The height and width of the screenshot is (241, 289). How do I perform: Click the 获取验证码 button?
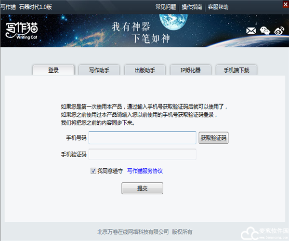[213, 138]
